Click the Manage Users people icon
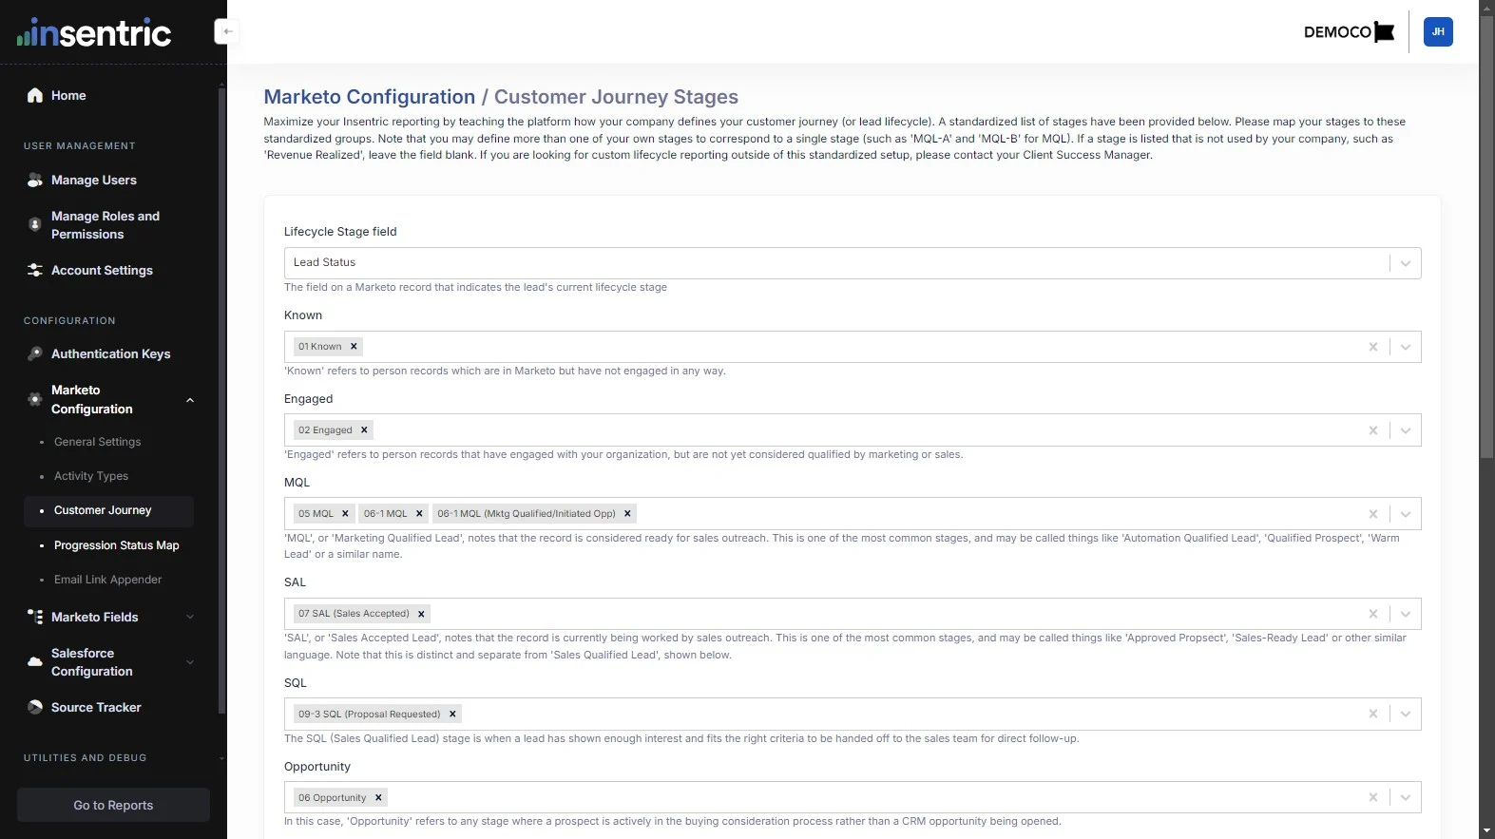Screen dimensions: 1495x839 tap(35, 180)
